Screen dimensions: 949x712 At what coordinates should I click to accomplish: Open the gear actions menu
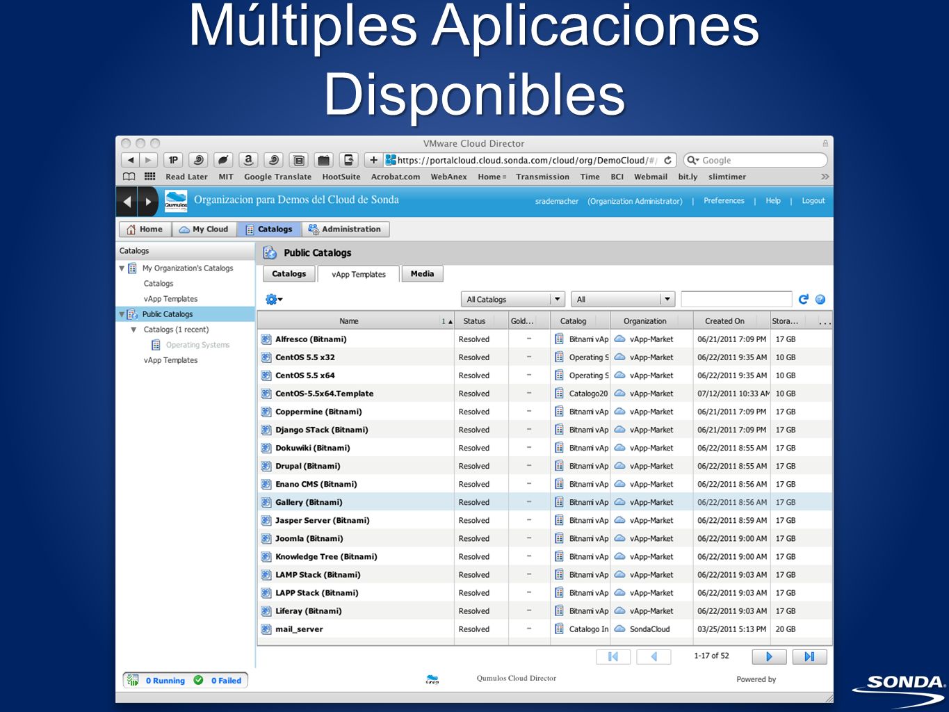[274, 300]
